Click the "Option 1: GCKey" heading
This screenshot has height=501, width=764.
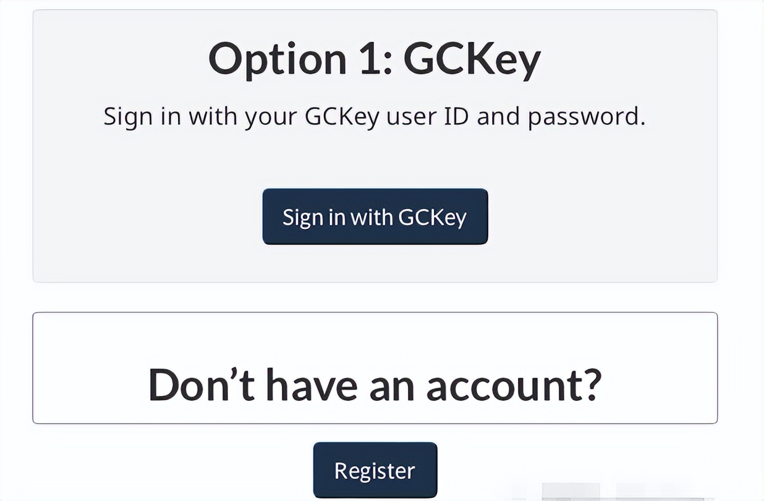[x=375, y=59]
